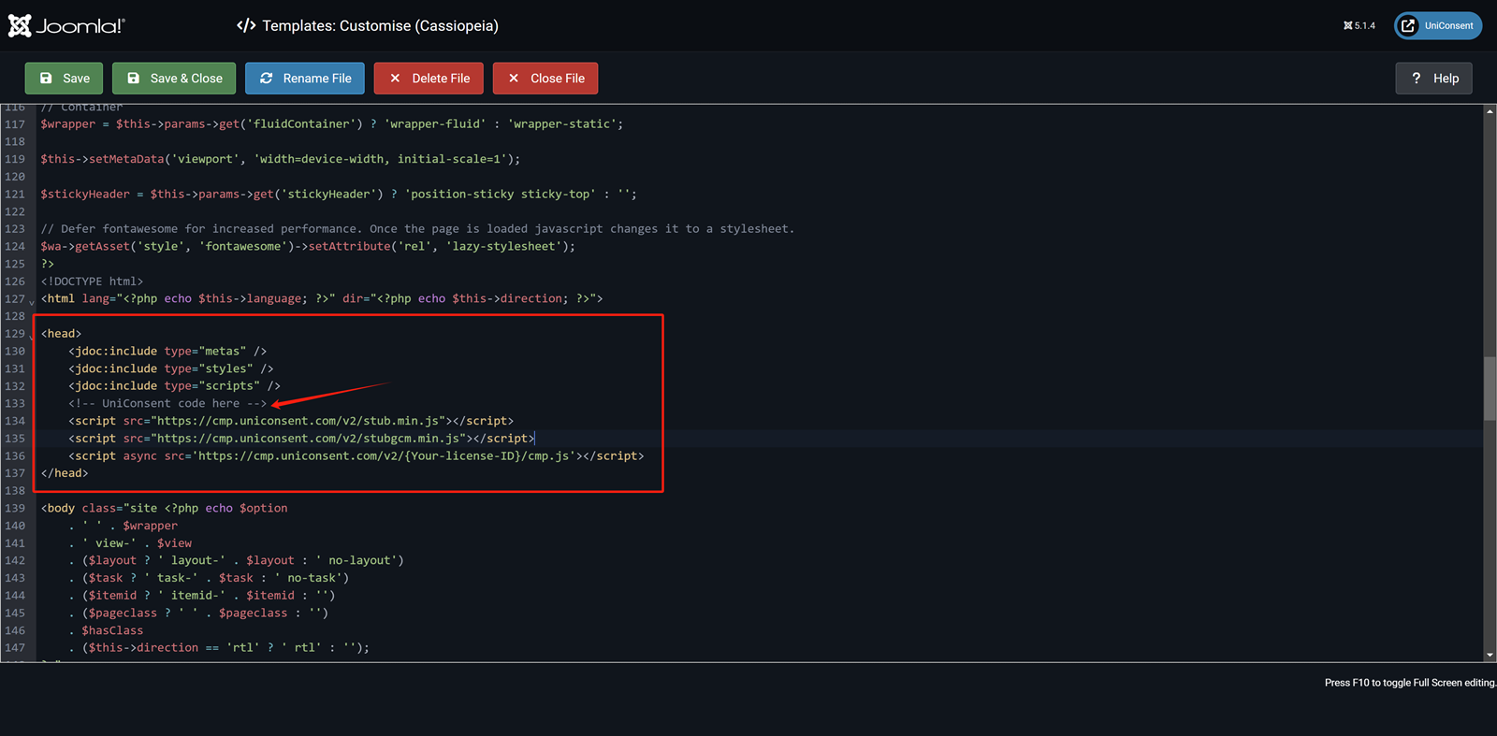The width and height of the screenshot is (1497, 736).
Task: Click the <!DOCTYPE html> line
Action: coord(92,281)
